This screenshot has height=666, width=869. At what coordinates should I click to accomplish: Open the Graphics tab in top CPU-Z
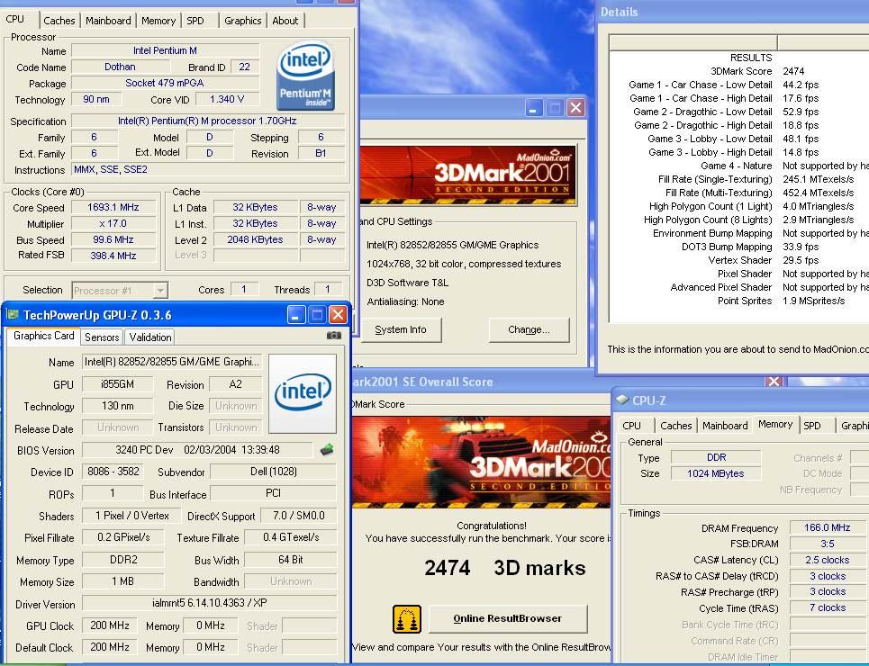(x=243, y=21)
